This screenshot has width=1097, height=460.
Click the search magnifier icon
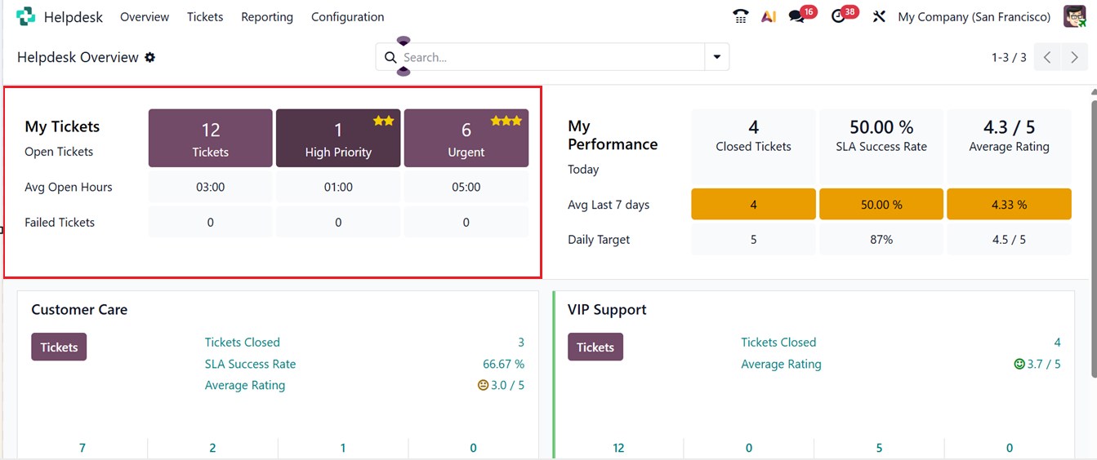(390, 57)
